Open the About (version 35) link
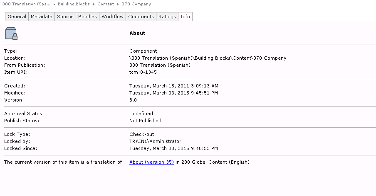 (x=151, y=162)
